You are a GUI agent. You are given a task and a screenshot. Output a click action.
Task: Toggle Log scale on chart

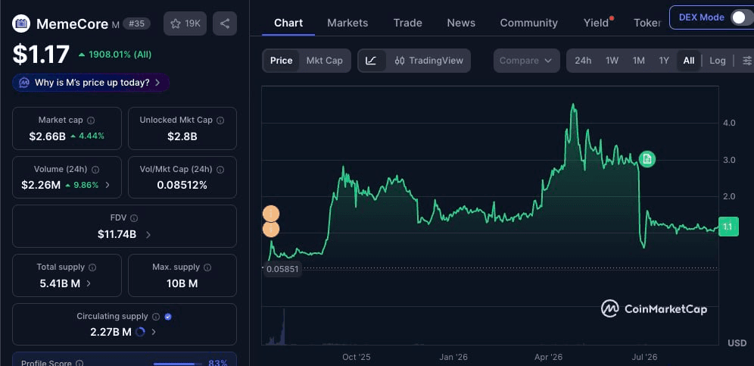718,61
